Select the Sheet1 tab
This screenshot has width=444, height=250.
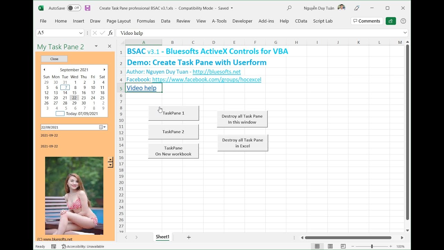(162, 237)
